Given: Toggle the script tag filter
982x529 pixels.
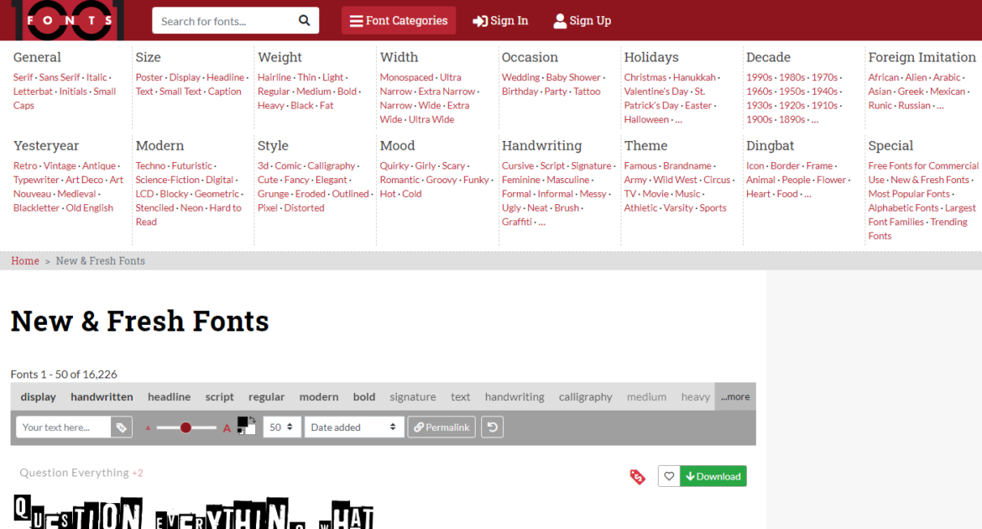Looking at the screenshot, I should pyautogui.click(x=219, y=396).
